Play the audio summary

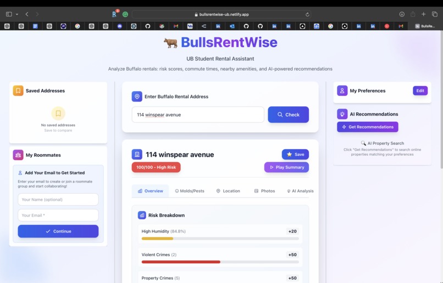pos(286,167)
